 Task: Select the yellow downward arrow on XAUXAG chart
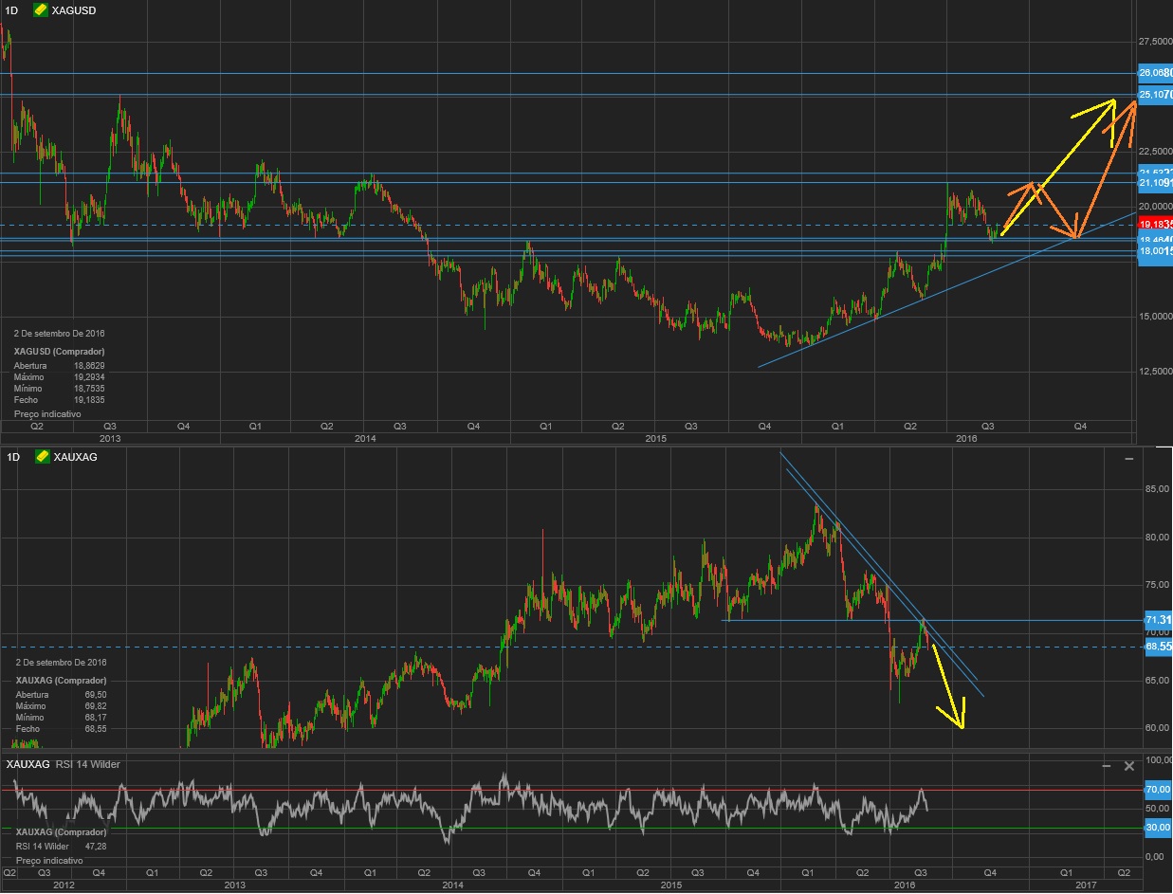pos(949,687)
